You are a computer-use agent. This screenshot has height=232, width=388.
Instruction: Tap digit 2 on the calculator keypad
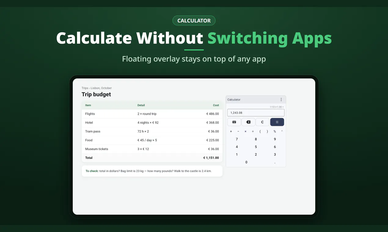(x=256, y=154)
